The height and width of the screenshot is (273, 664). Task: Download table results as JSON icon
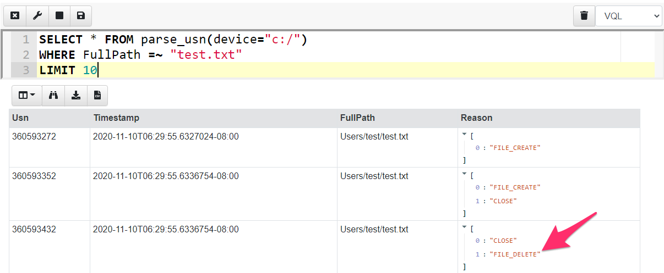coord(76,96)
